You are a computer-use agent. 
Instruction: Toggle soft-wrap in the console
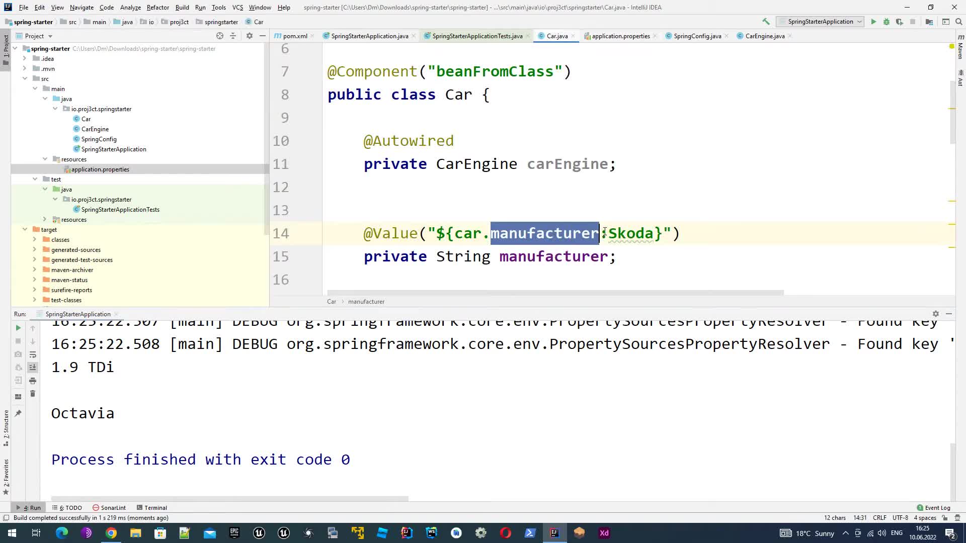coord(33,354)
